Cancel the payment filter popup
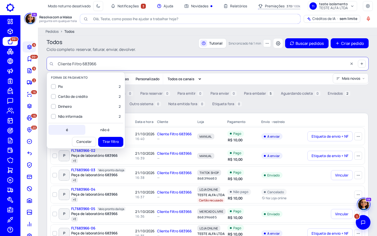 click(x=84, y=142)
